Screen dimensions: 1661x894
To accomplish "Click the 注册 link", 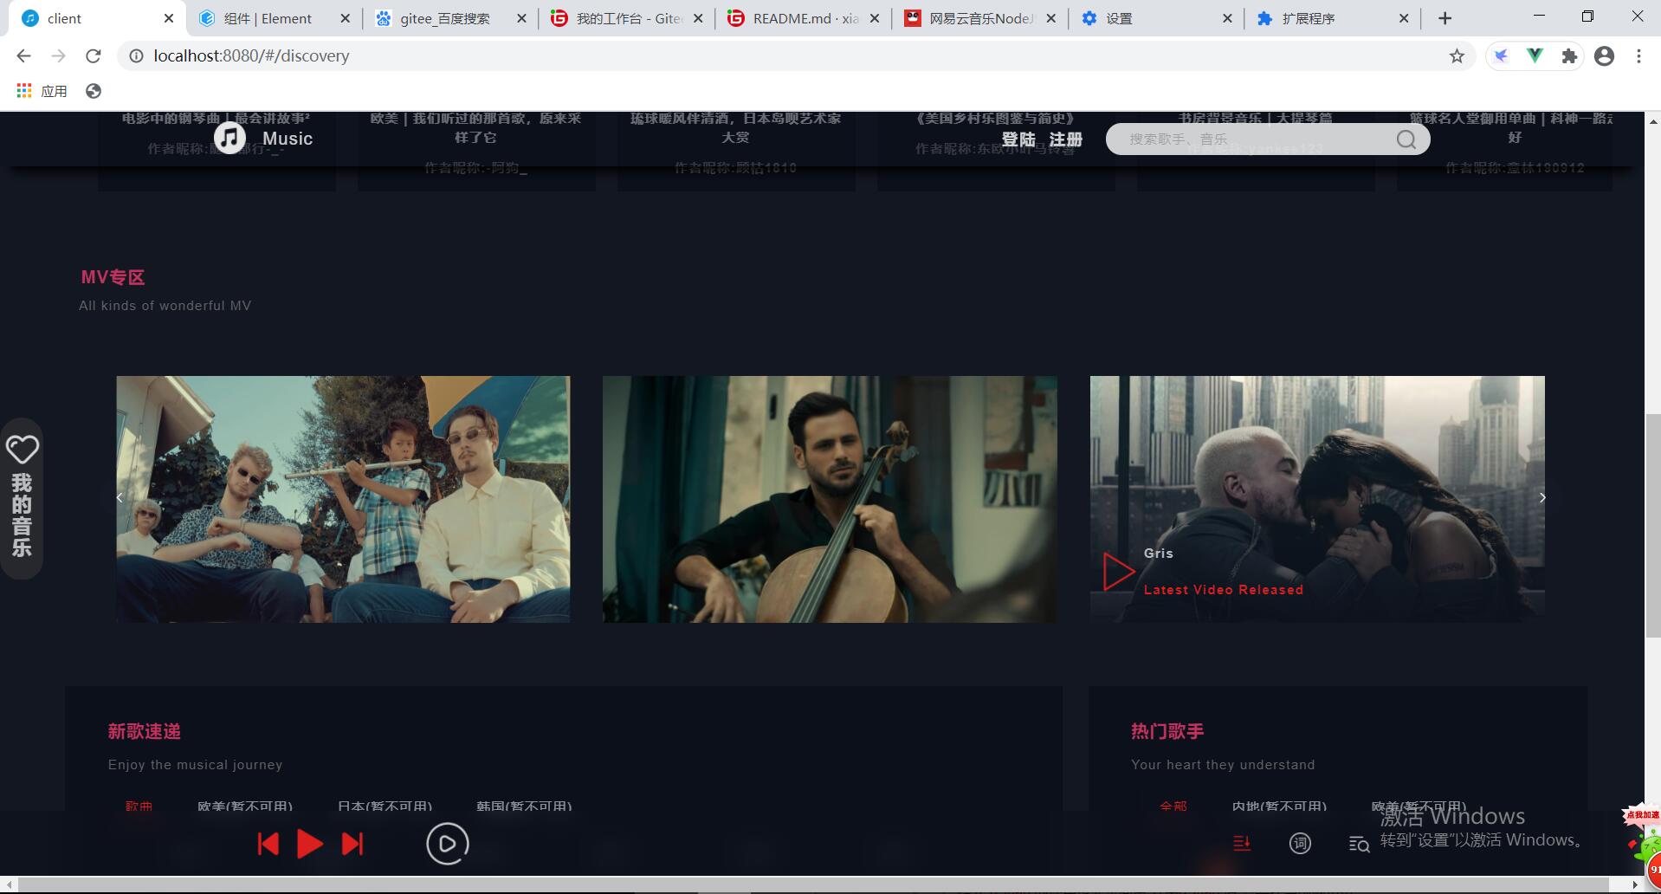I will click(x=1066, y=139).
